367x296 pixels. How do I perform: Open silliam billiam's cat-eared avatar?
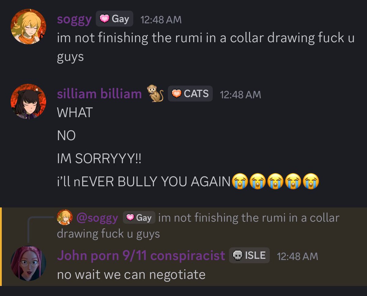click(x=28, y=101)
